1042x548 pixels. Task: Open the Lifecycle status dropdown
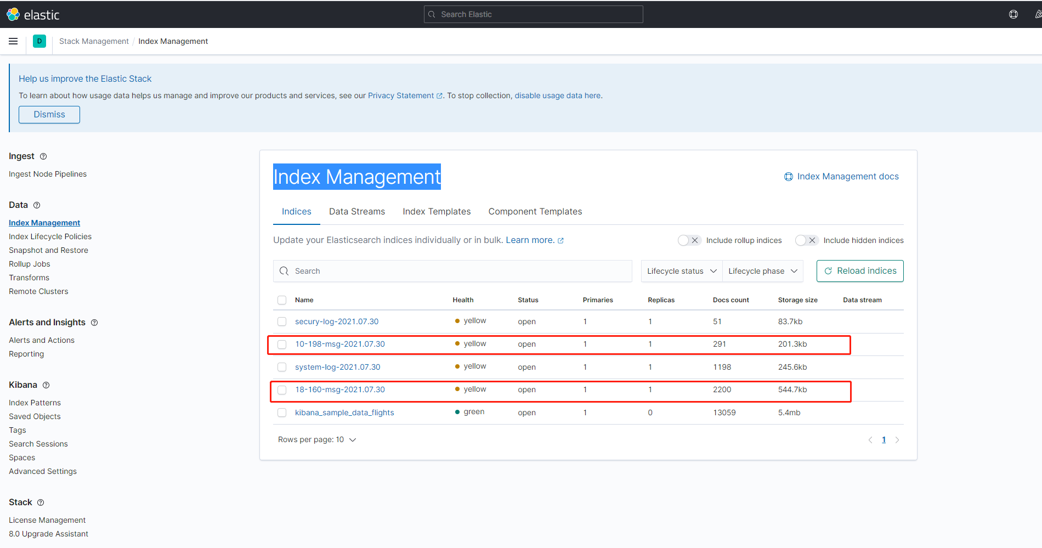click(x=682, y=271)
